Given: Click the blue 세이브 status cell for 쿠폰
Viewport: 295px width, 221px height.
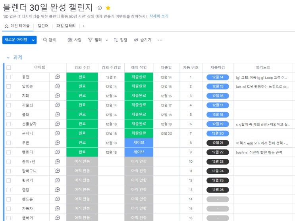Looking at the screenshot, I should coord(139,143).
